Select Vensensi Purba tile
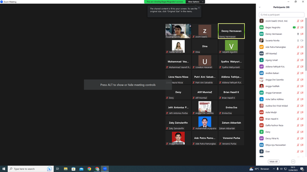Image resolution: width=307 pixels, height=172 pixels. tap(231, 138)
